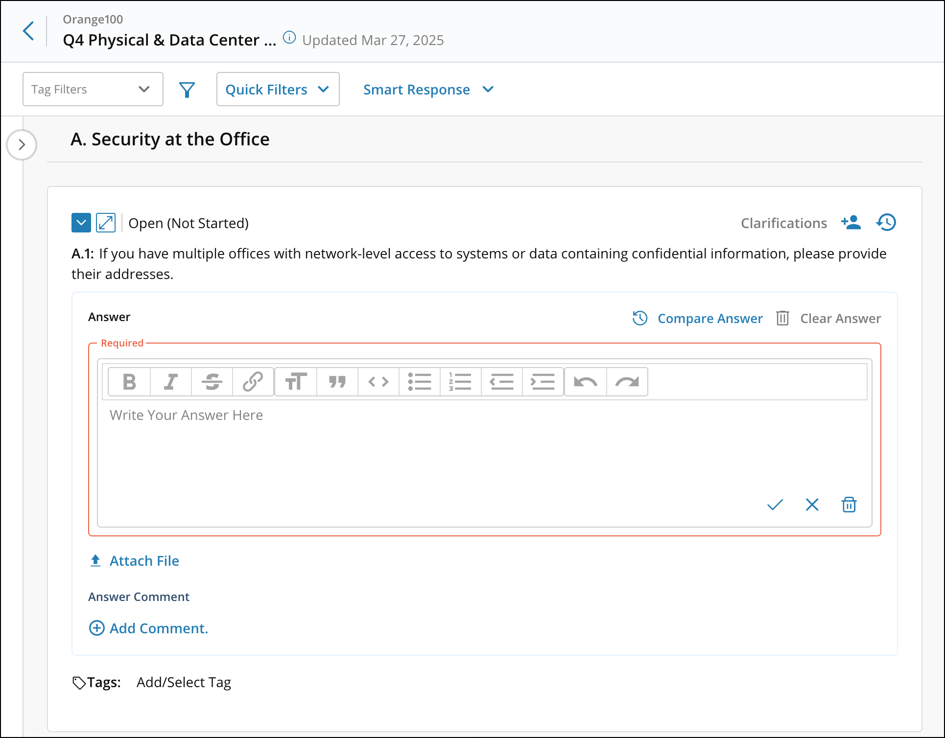Viewport: 945px width, 738px height.
Task: Click the Bold formatting icon
Action: tap(129, 382)
